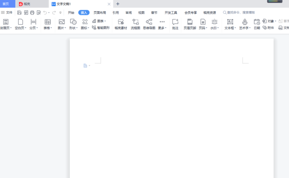Screen dimensions: 289x178
Task: Select the Insert (插入) ribbon tab
Action: (x=84, y=13)
